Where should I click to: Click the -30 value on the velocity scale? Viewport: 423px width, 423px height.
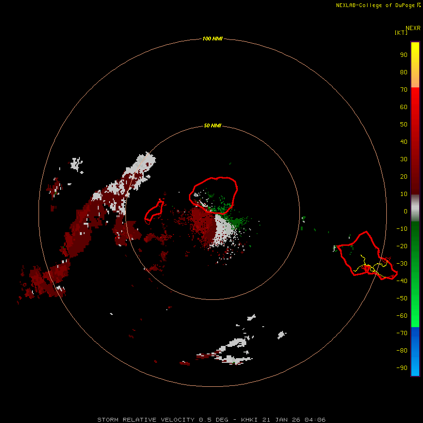click(x=402, y=264)
